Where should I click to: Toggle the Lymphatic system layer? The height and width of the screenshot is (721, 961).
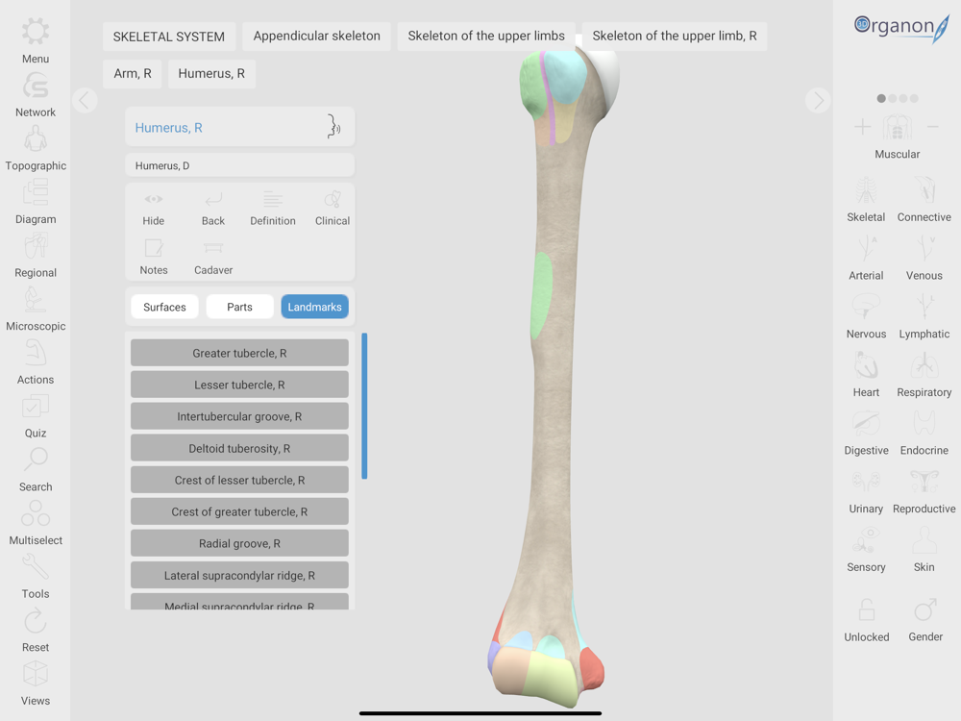click(x=924, y=307)
